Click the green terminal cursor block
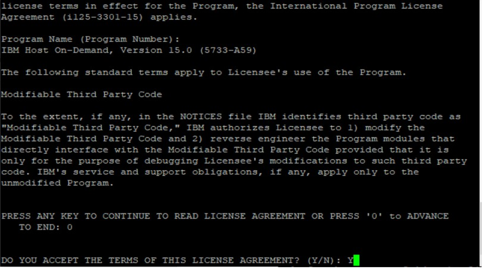 (356, 261)
